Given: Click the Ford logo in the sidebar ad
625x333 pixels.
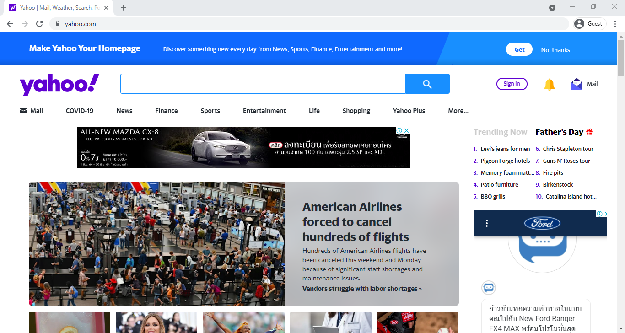Looking at the screenshot, I should click(x=542, y=223).
